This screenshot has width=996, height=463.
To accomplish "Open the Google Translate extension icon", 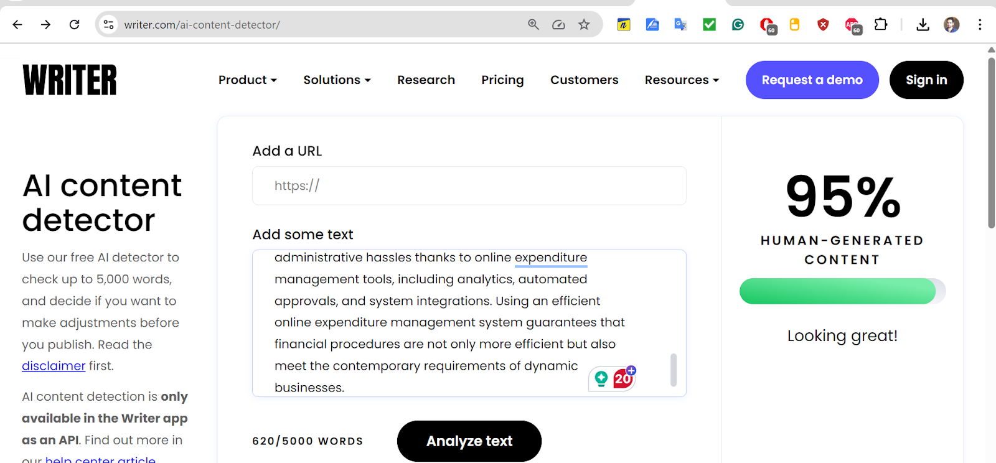I will pyautogui.click(x=680, y=25).
